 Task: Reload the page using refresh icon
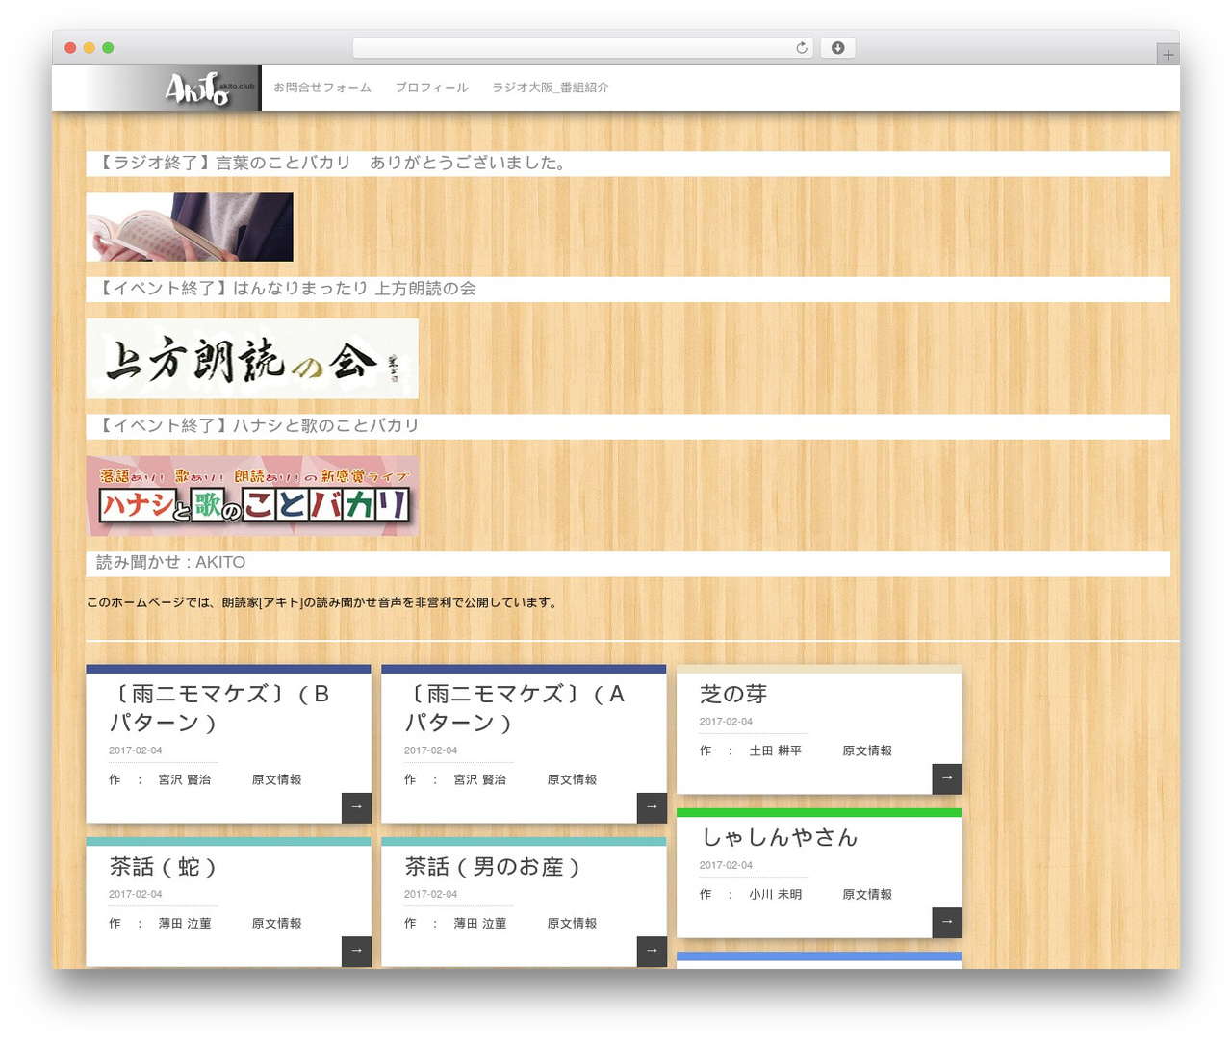tap(802, 48)
